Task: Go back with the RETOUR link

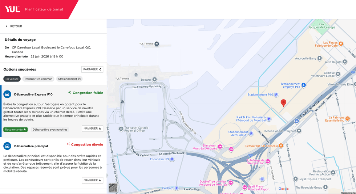Action: (x=14, y=26)
